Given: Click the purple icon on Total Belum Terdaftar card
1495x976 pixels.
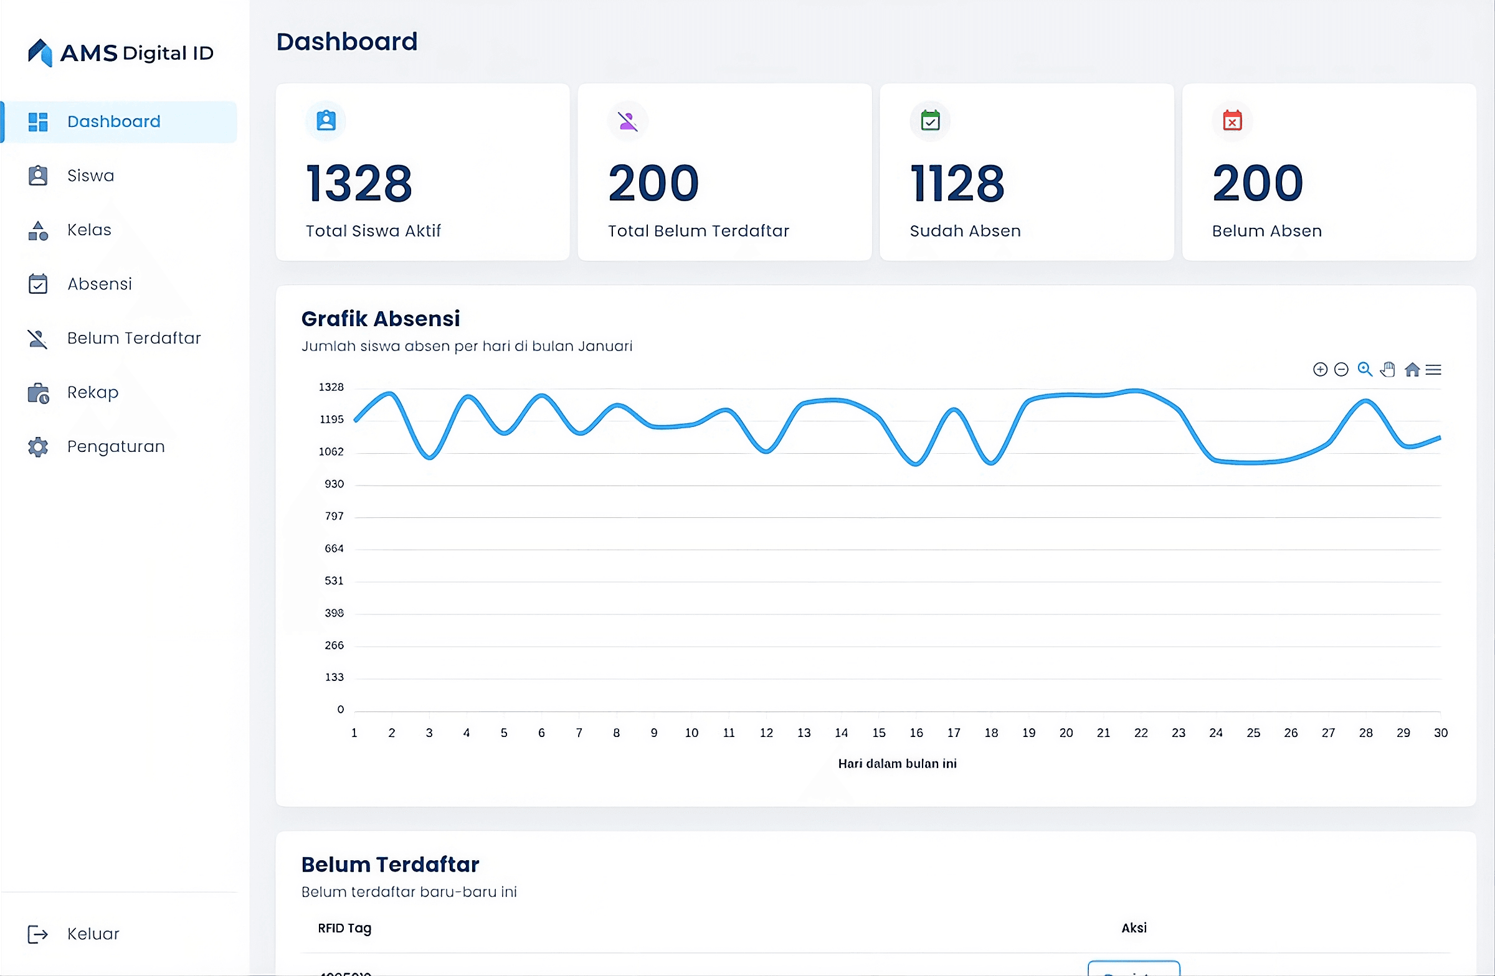Looking at the screenshot, I should [x=628, y=121].
